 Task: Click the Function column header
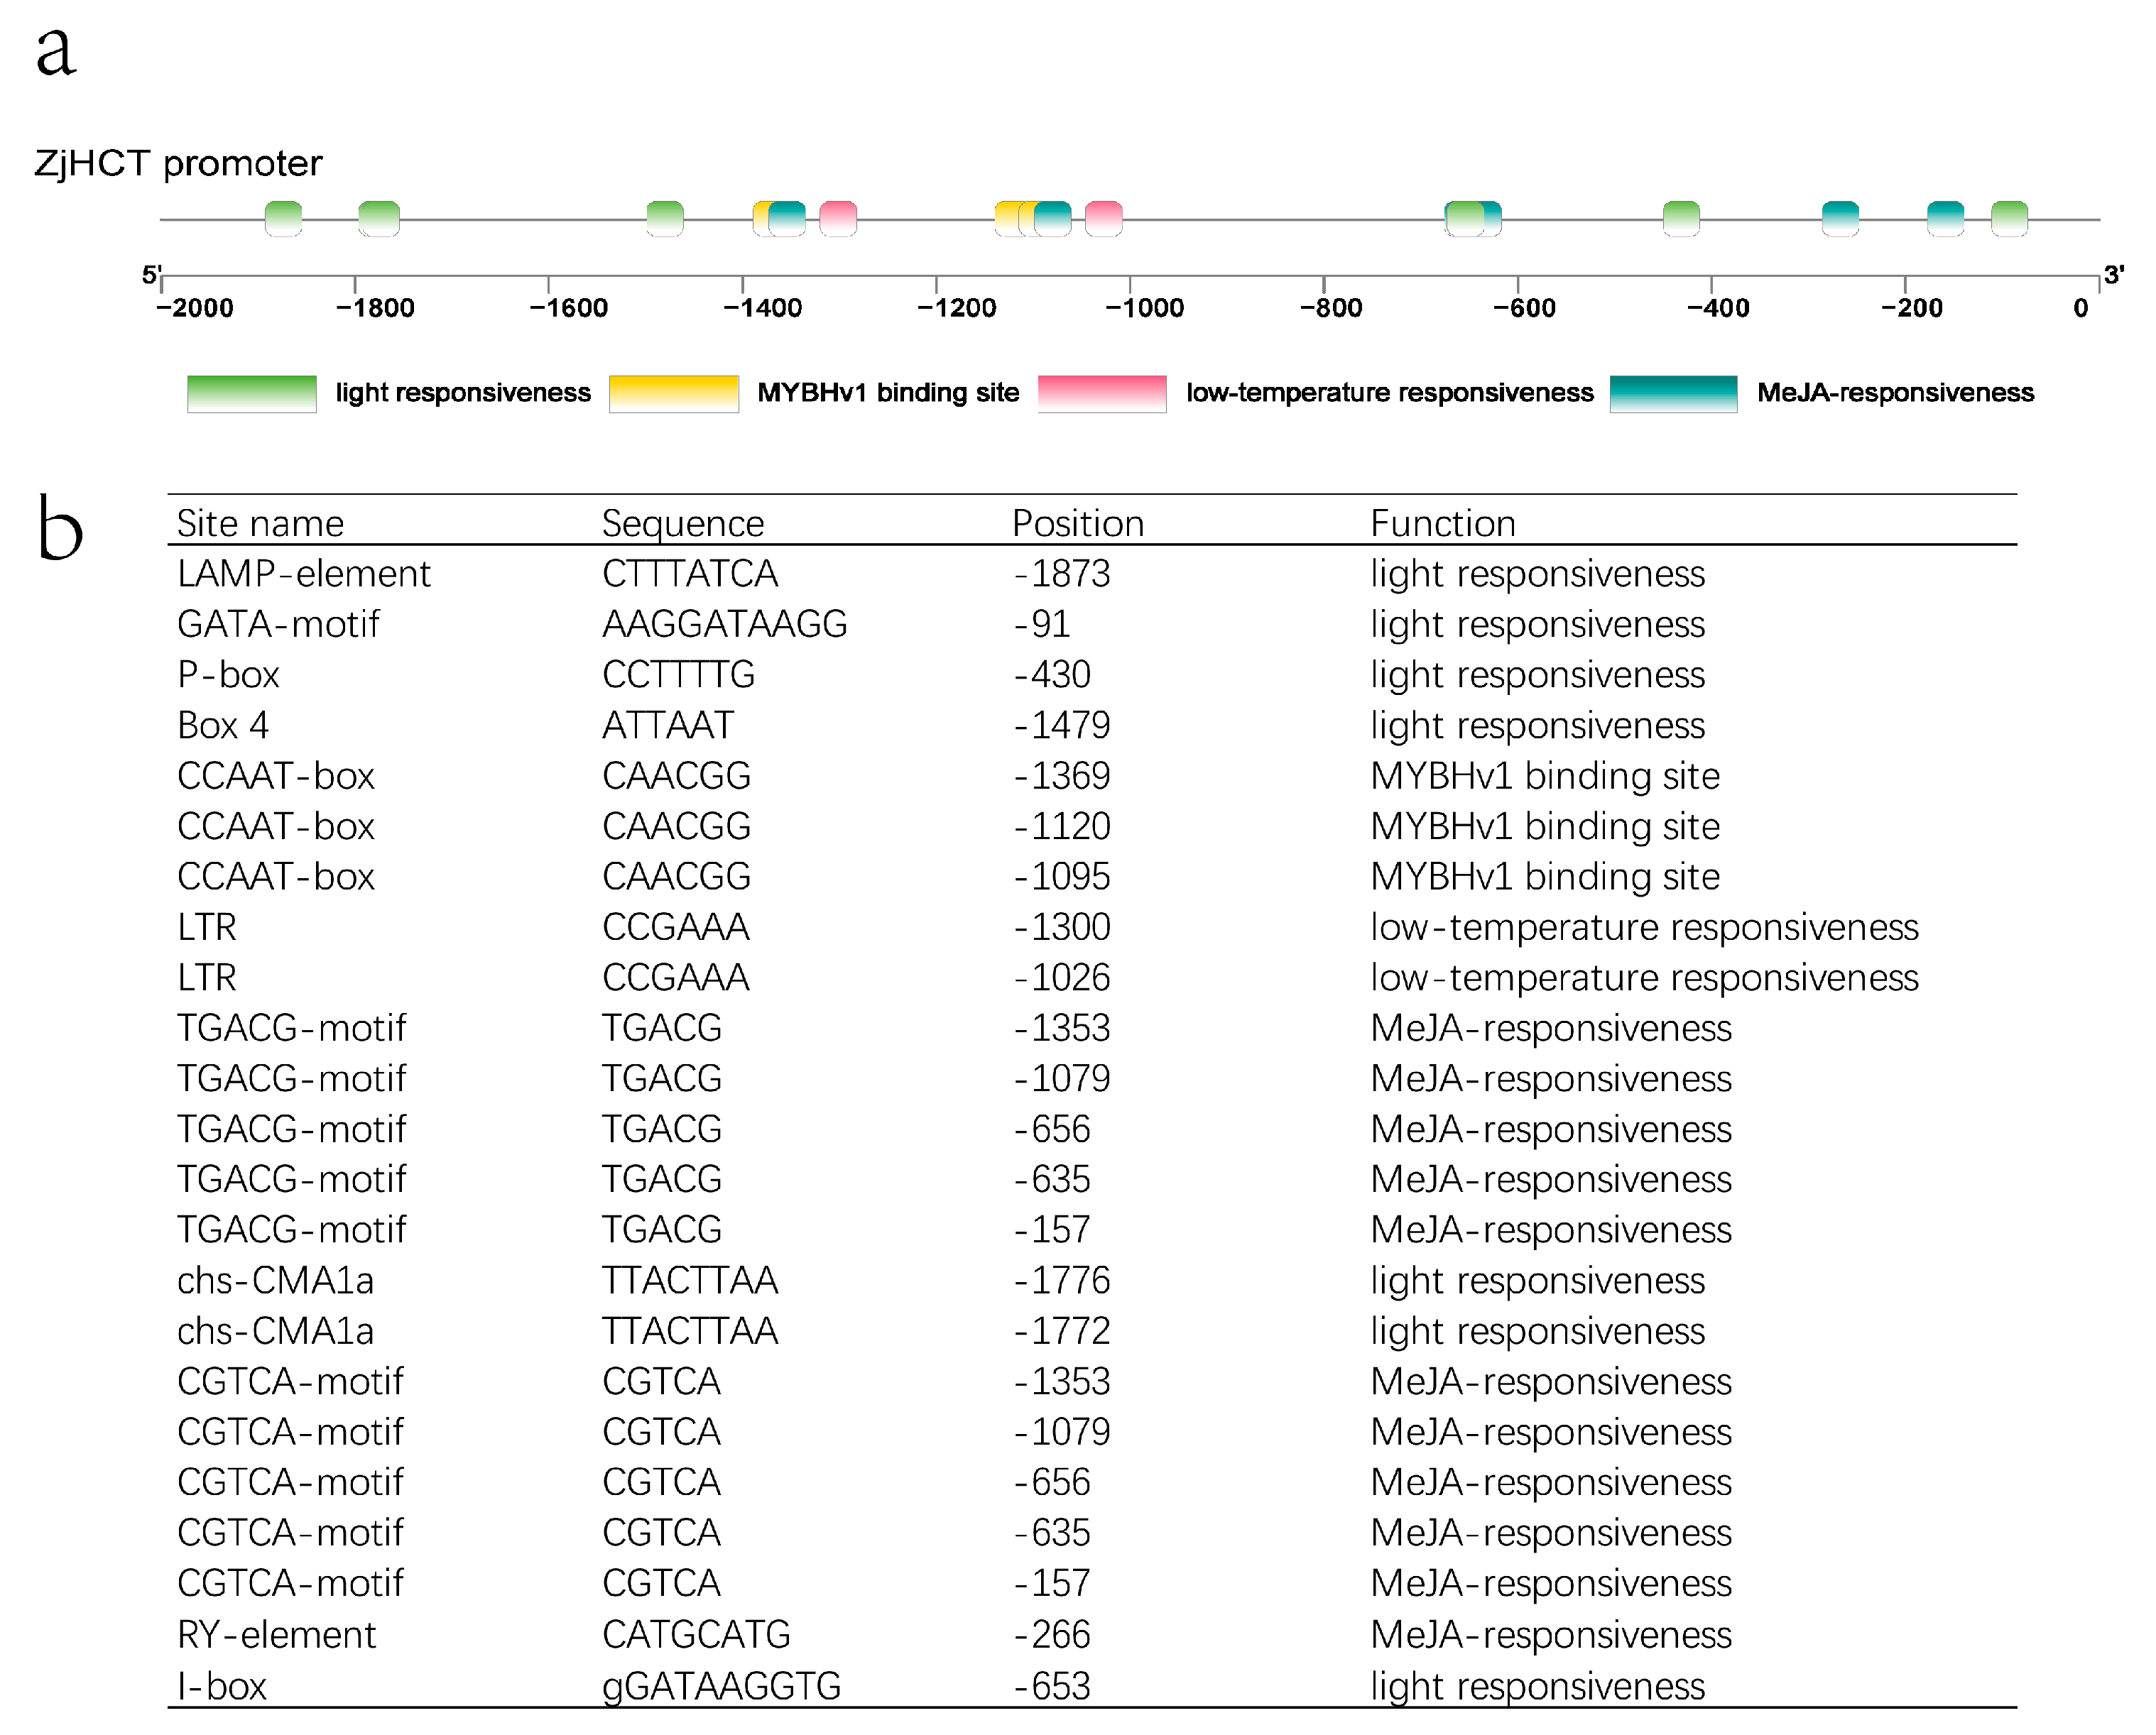pos(1442,524)
